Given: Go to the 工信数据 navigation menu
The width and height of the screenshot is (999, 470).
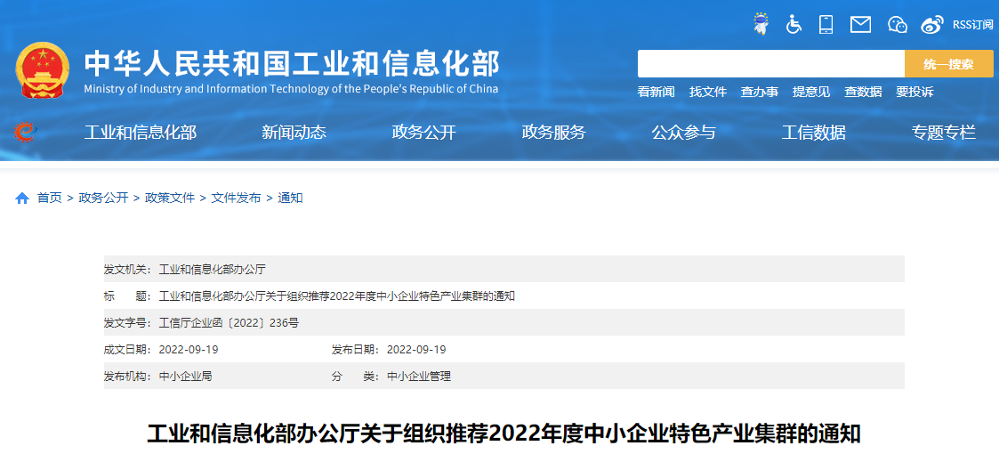Looking at the screenshot, I should (x=813, y=133).
